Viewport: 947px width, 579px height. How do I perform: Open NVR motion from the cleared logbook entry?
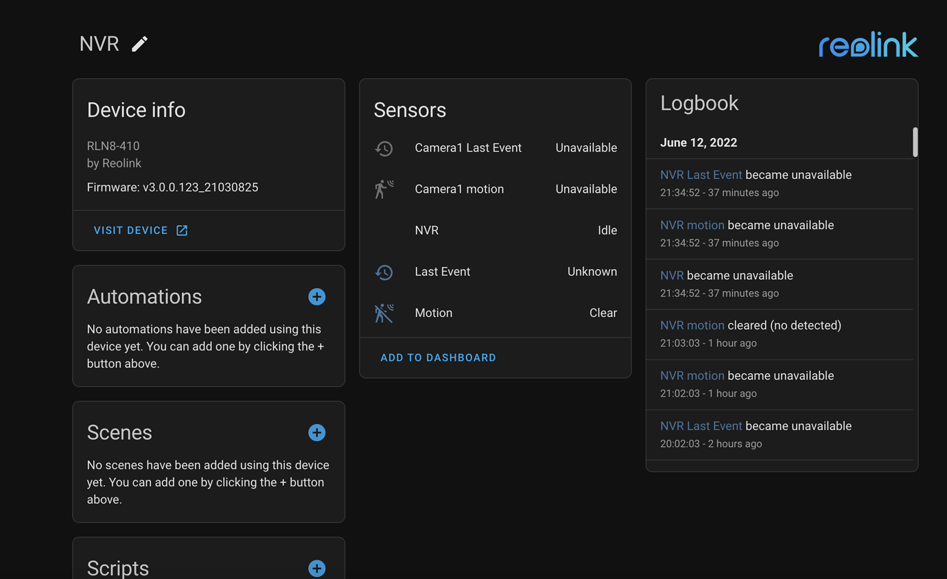point(692,325)
